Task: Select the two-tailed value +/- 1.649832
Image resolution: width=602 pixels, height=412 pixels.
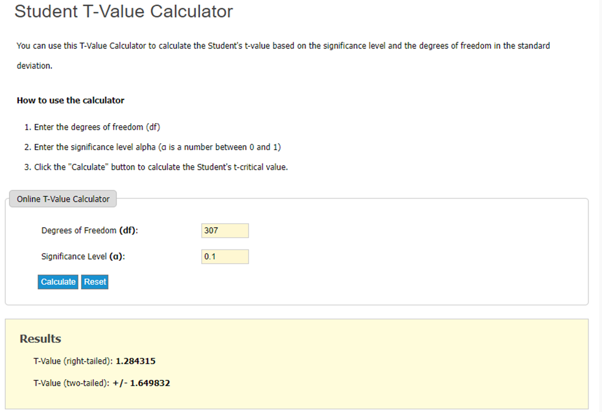Action: coord(141,383)
